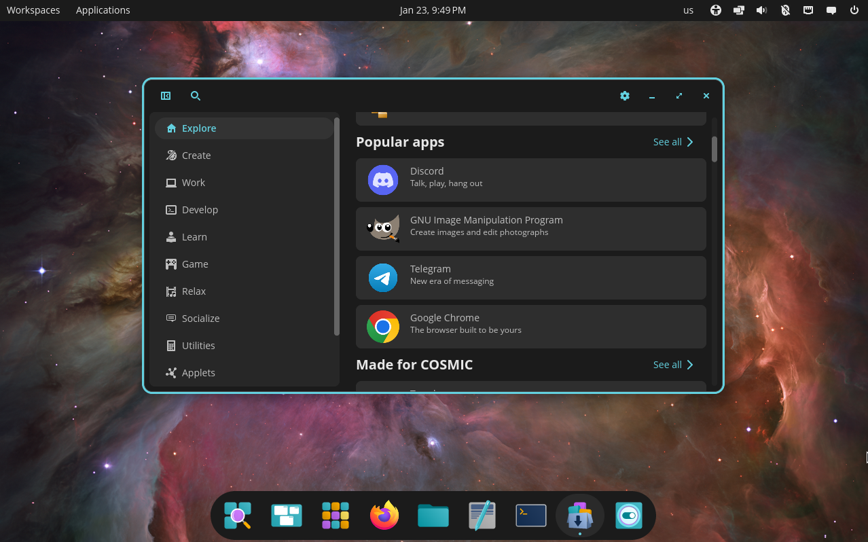Image resolution: width=868 pixels, height=542 pixels.
Task: Open COSMIC Store settings gear
Action: pyautogui.click(x=624, y=96)
